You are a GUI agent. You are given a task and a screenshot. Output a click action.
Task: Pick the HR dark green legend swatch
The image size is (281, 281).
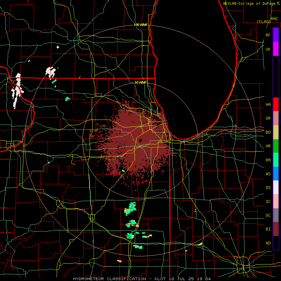[276, 146]
